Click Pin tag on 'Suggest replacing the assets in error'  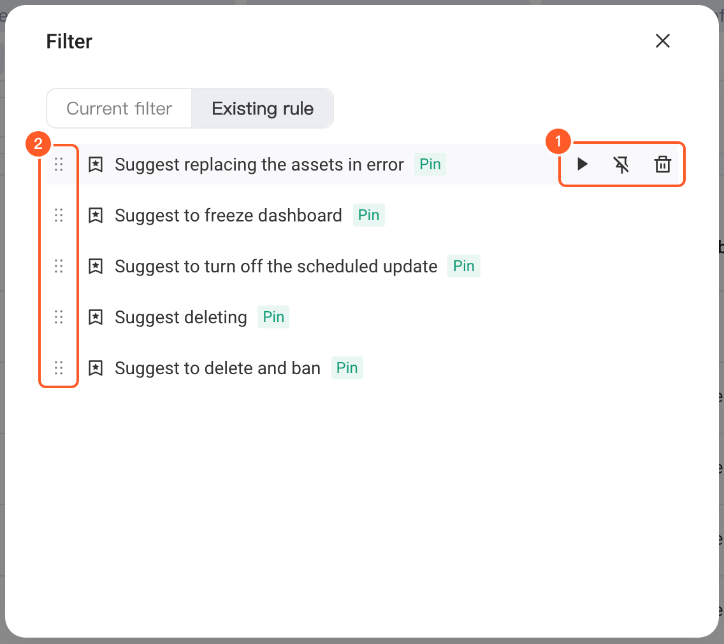point(430,164)
